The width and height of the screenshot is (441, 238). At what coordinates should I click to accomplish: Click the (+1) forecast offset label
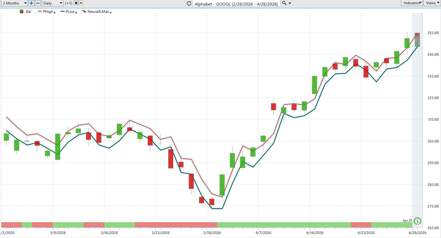point(68,3)
